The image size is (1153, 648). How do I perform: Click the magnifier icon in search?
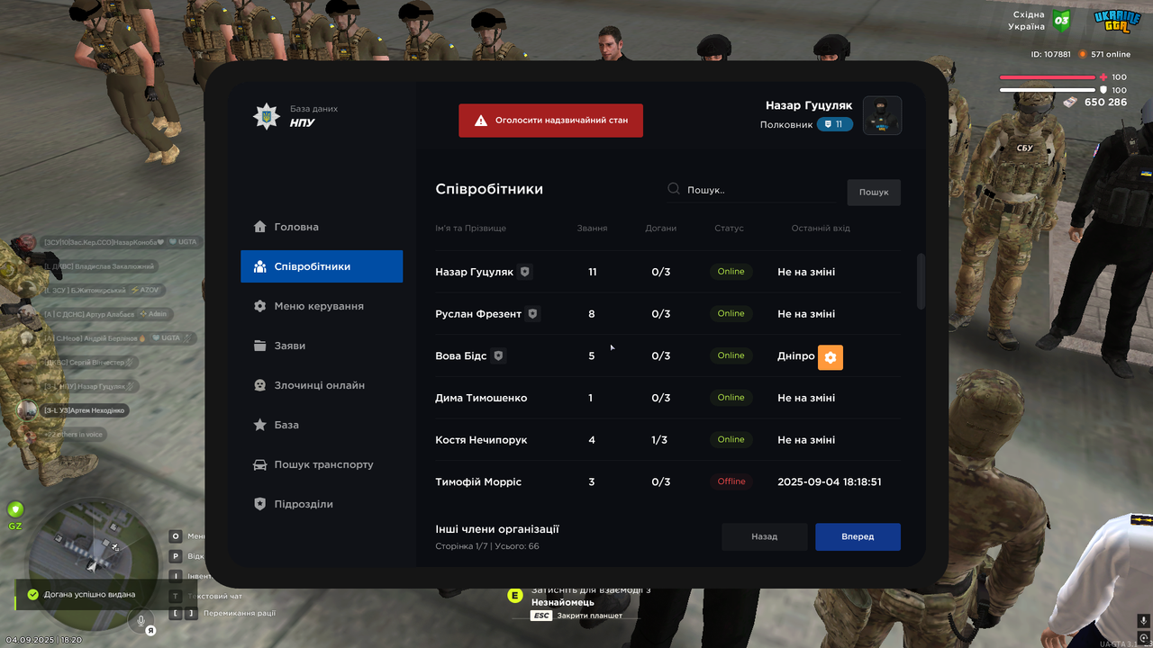click(674, 189)
